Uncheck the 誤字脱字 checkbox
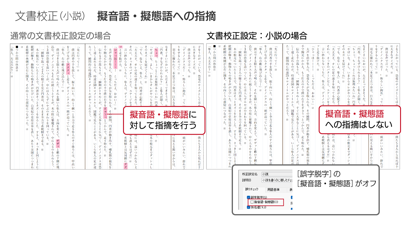This screenshot has width=410, height=230. 248,197
